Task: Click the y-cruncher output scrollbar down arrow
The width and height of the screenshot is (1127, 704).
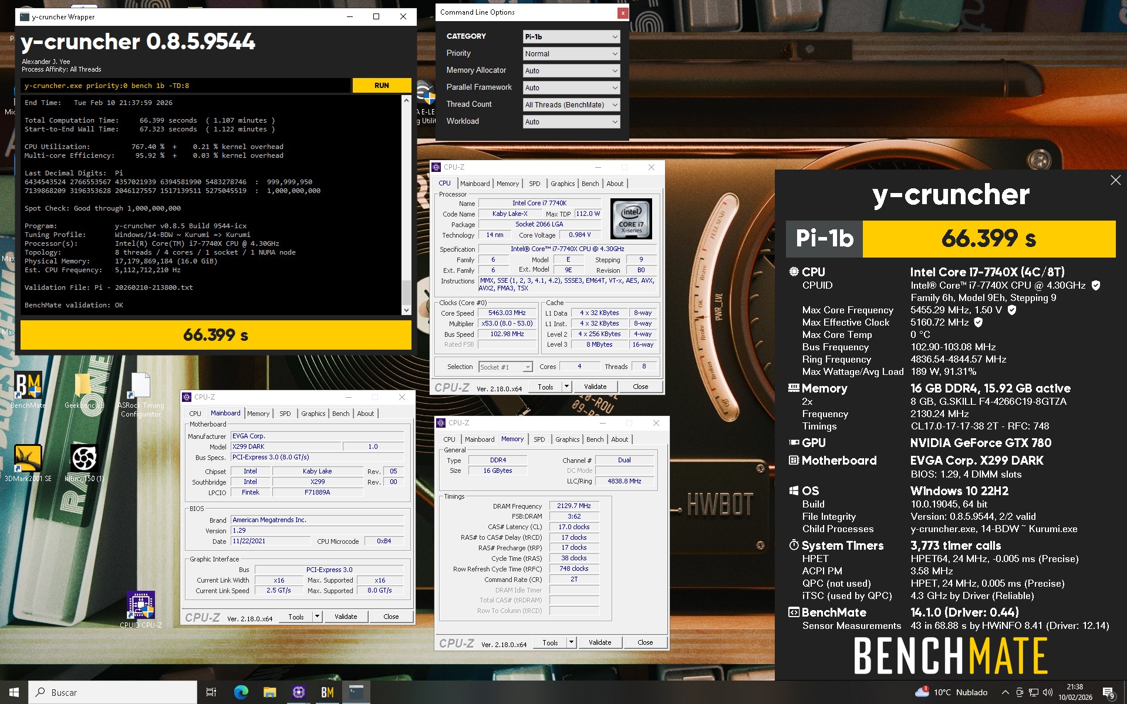Action: click(406, 310)
